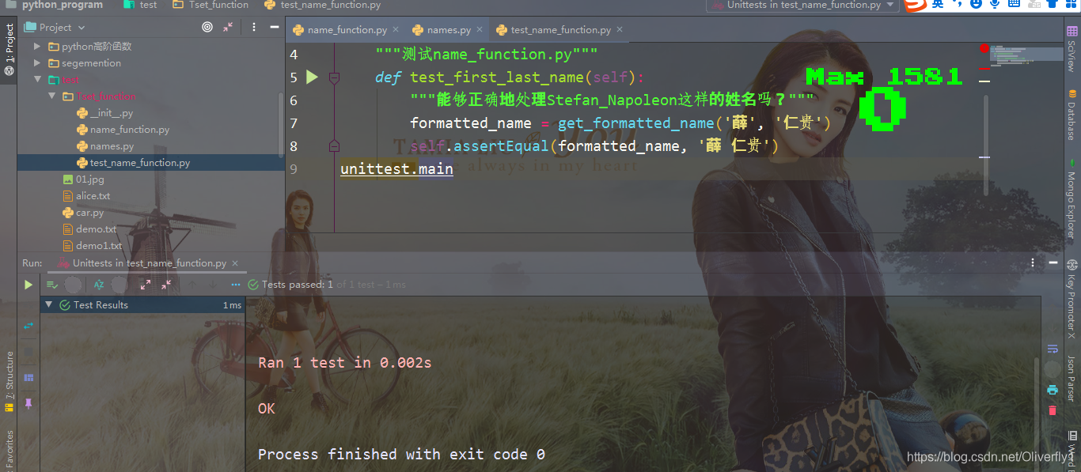Click the red trash icon beside console

(1052, 410)
